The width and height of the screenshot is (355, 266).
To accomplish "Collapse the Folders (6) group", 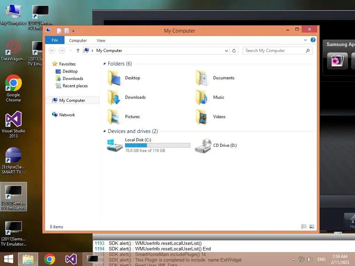I will tap(104, 64).
